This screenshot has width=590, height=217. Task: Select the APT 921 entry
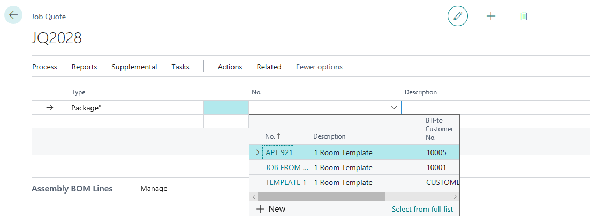(279, 152)
